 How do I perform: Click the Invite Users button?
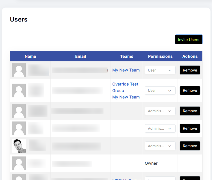[188, 40]
